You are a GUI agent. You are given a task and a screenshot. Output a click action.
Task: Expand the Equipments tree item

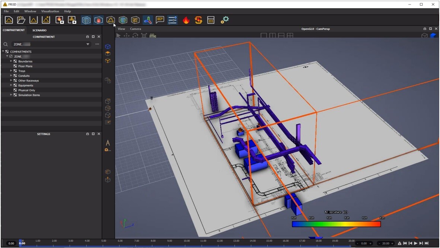tap(11, 85)
